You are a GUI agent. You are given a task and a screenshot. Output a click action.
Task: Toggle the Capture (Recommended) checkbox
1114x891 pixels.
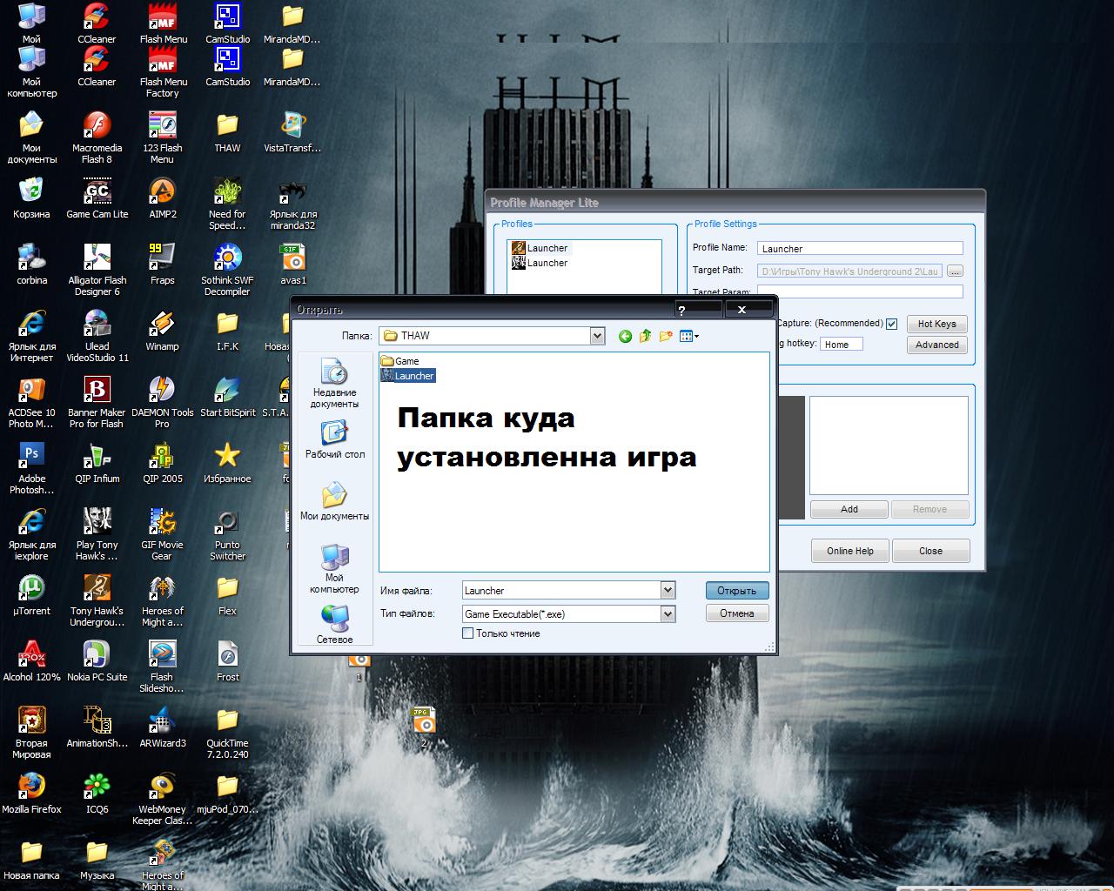coord(891,324)
